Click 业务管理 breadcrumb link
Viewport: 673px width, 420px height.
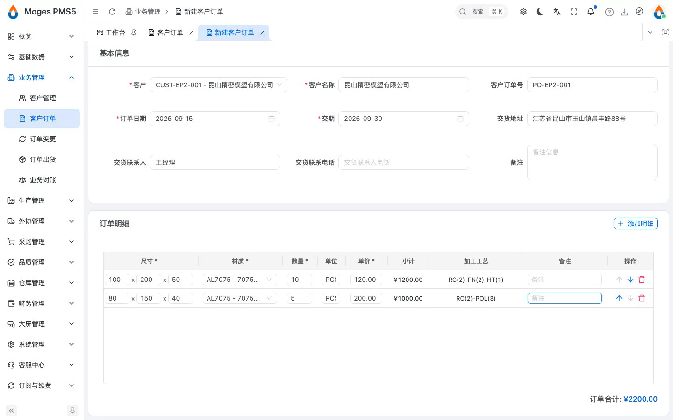pos(143,12)
